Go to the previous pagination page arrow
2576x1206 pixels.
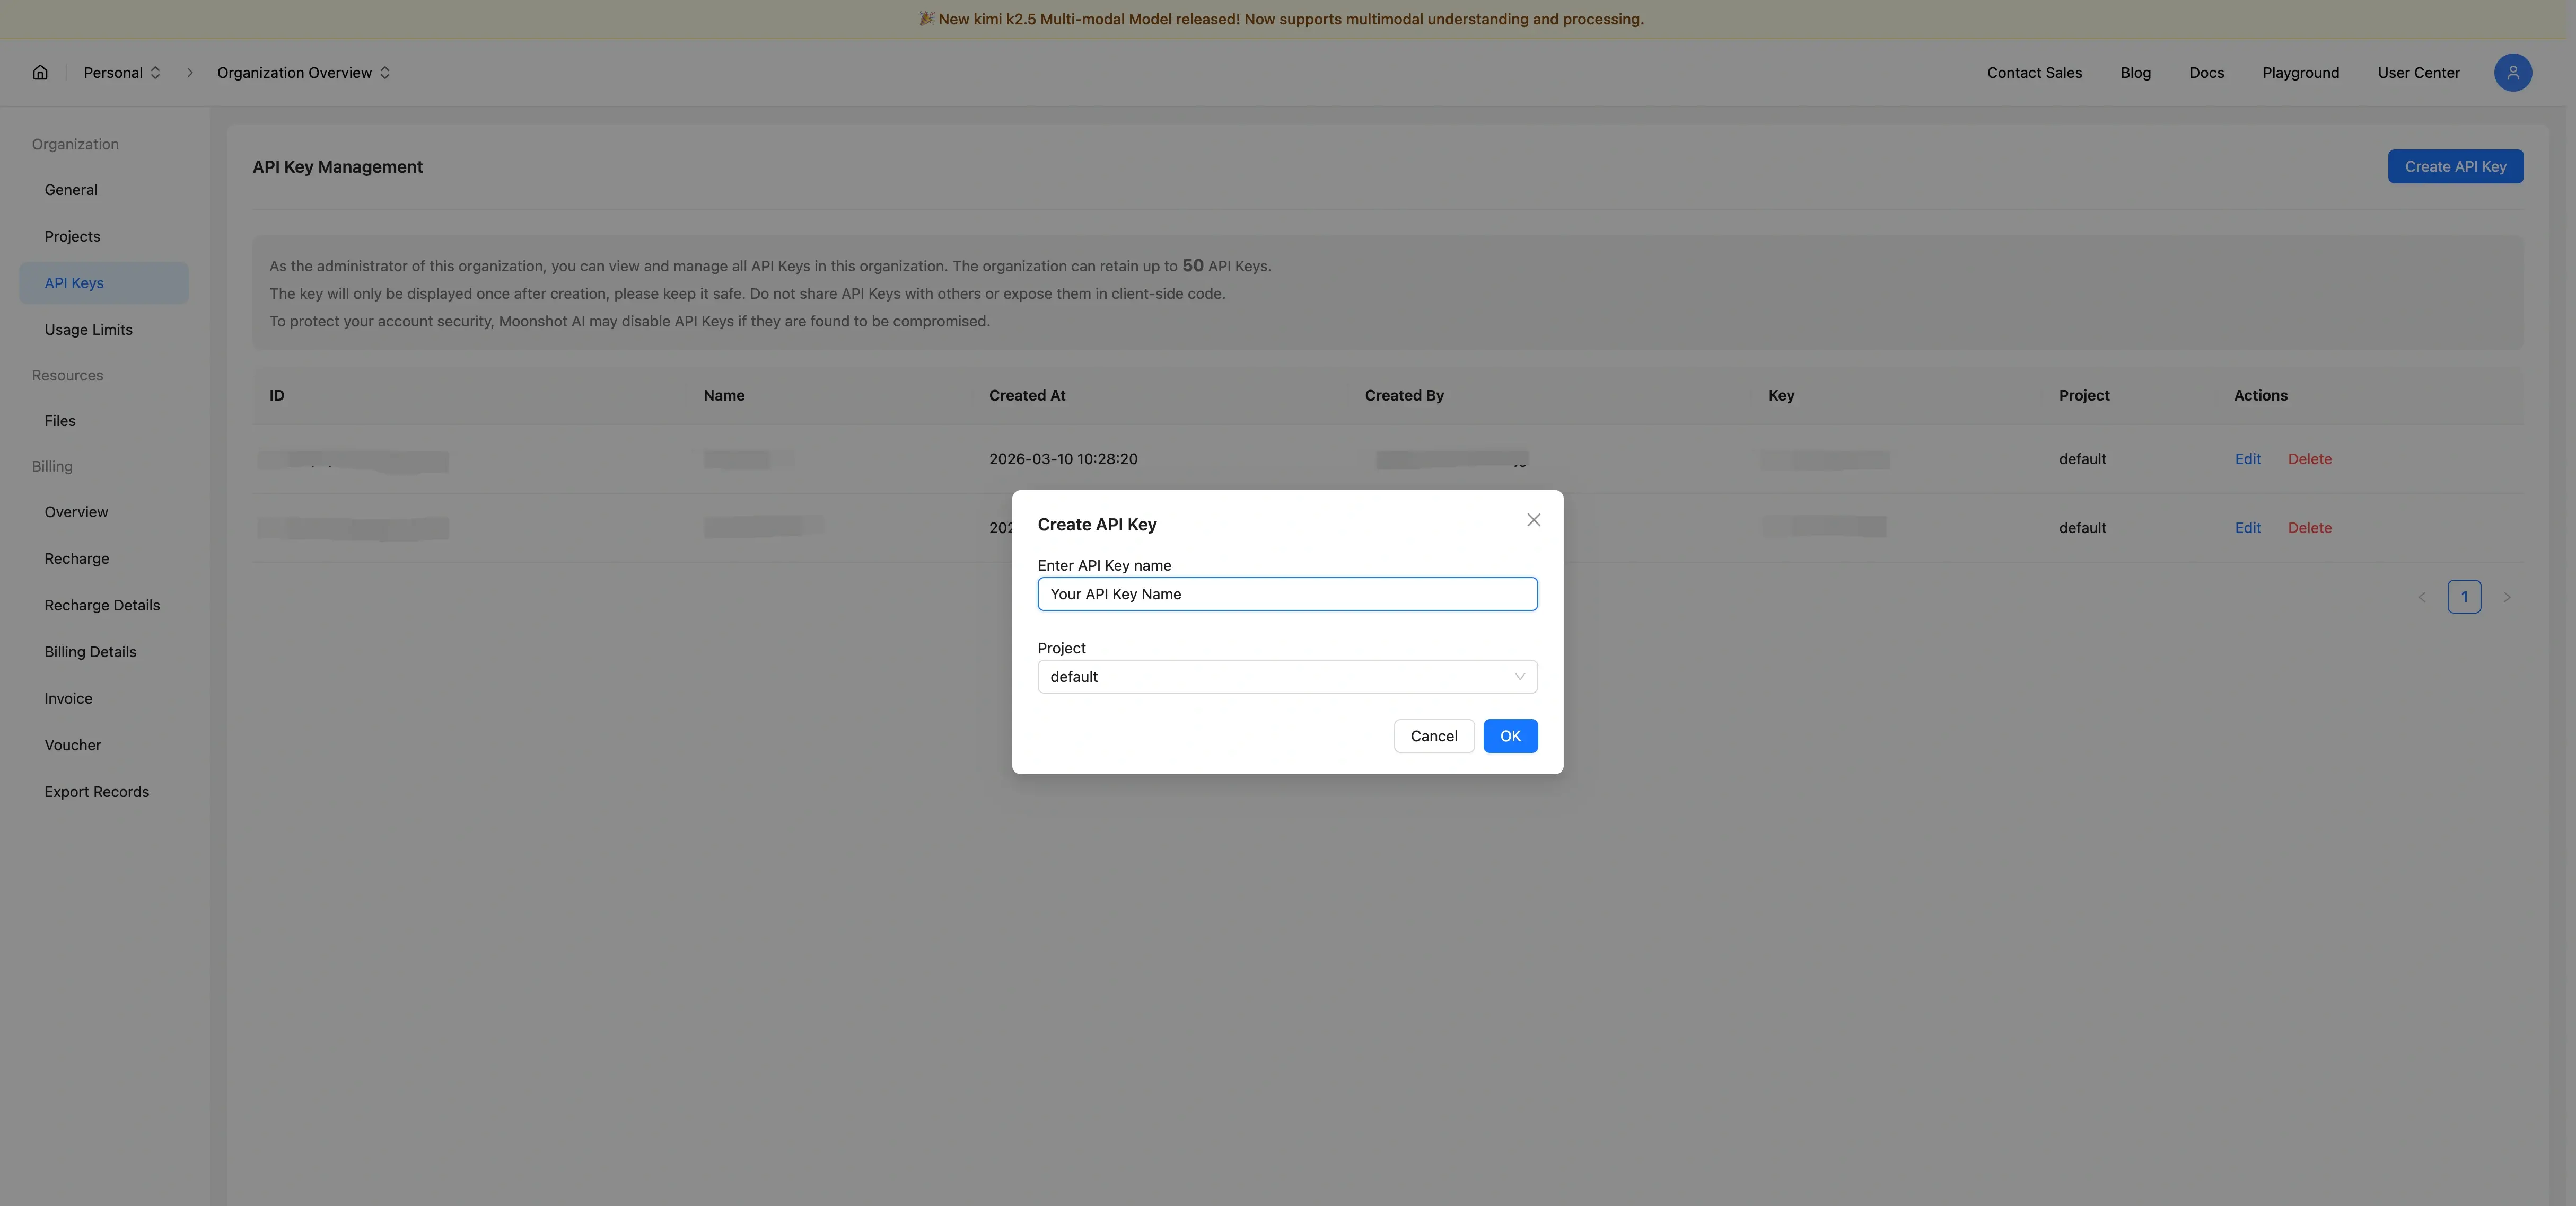point(2422,597)
